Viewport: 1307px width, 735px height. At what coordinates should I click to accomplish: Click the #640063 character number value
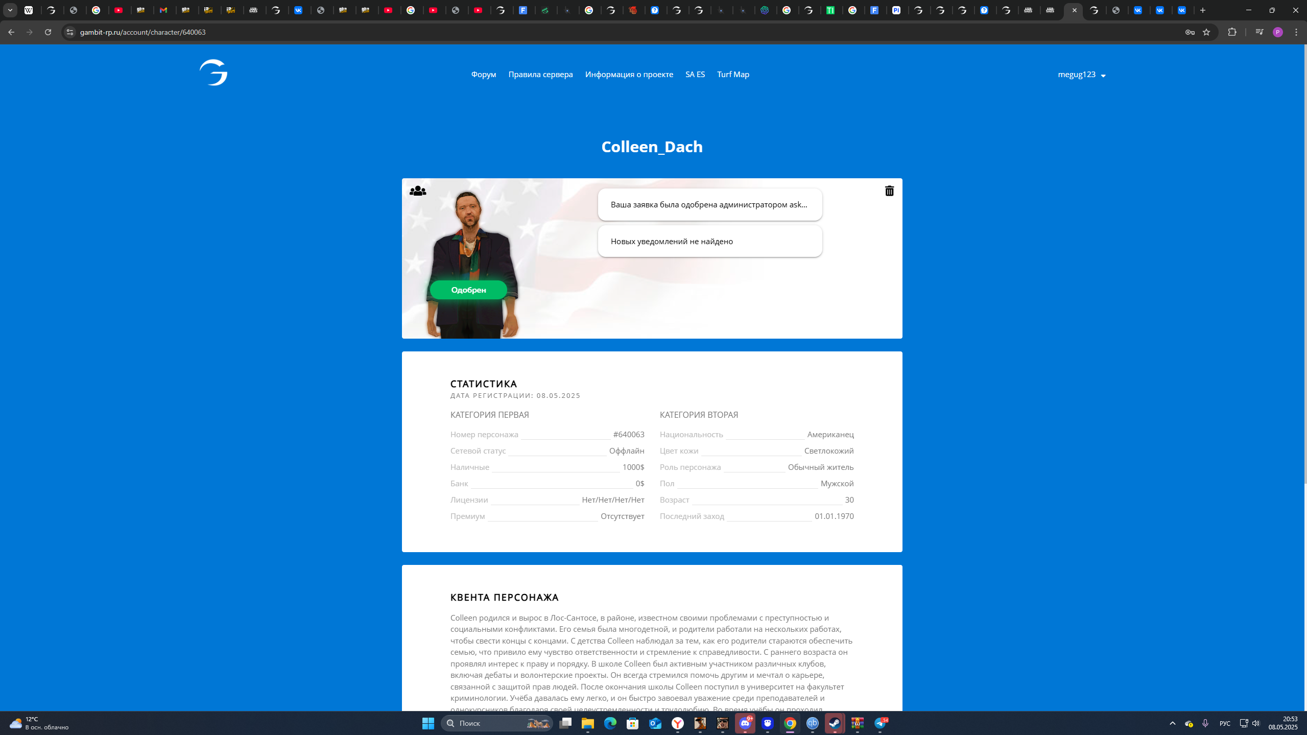[629, 435]
